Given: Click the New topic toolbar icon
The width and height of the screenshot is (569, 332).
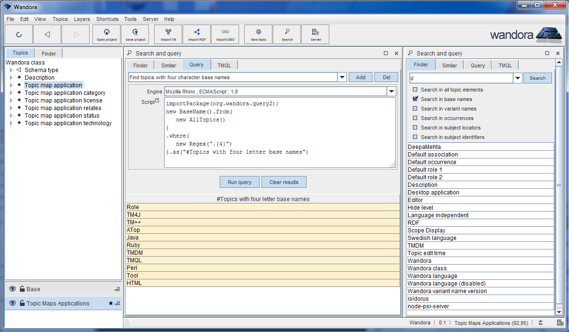Looking at the screenshot, I should [x=258, y=34].
